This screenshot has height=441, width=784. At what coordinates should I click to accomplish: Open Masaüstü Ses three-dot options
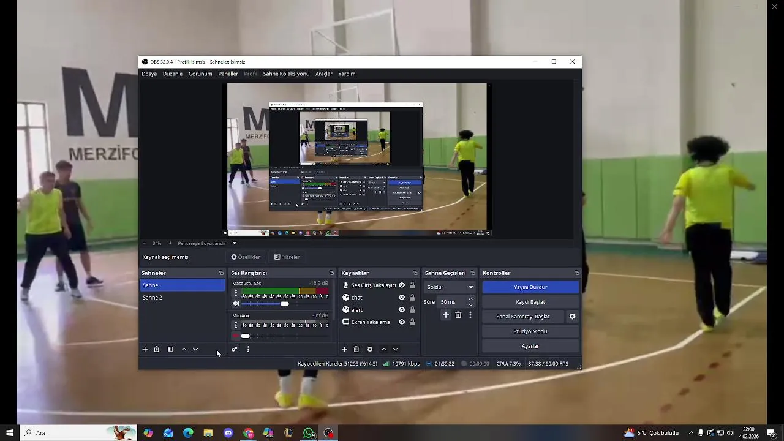(x=236, y=293)
